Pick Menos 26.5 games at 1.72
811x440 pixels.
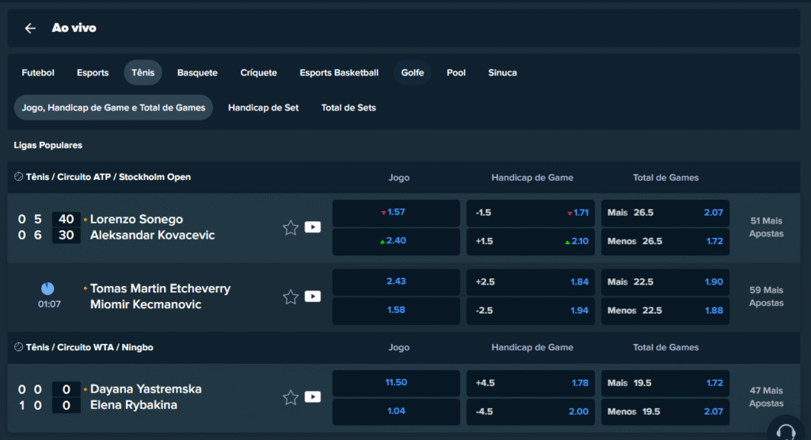point(665,241)
